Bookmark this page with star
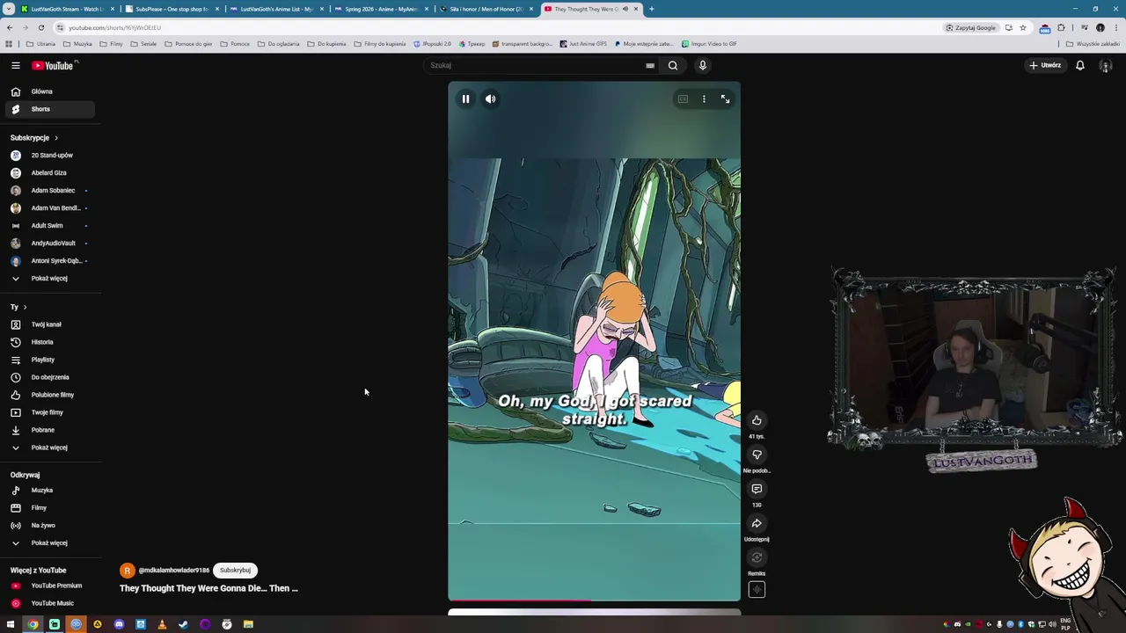Image resolution: width=1126 pixels, height=633 pixels. point(1022,27)
